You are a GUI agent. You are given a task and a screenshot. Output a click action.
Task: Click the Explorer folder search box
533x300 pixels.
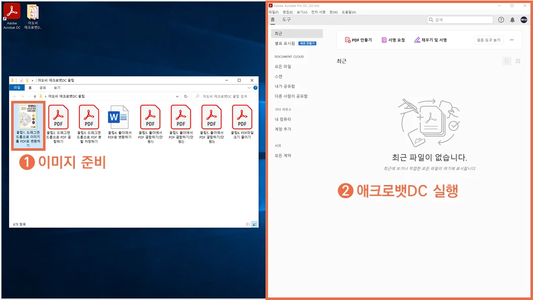(225, 97)
